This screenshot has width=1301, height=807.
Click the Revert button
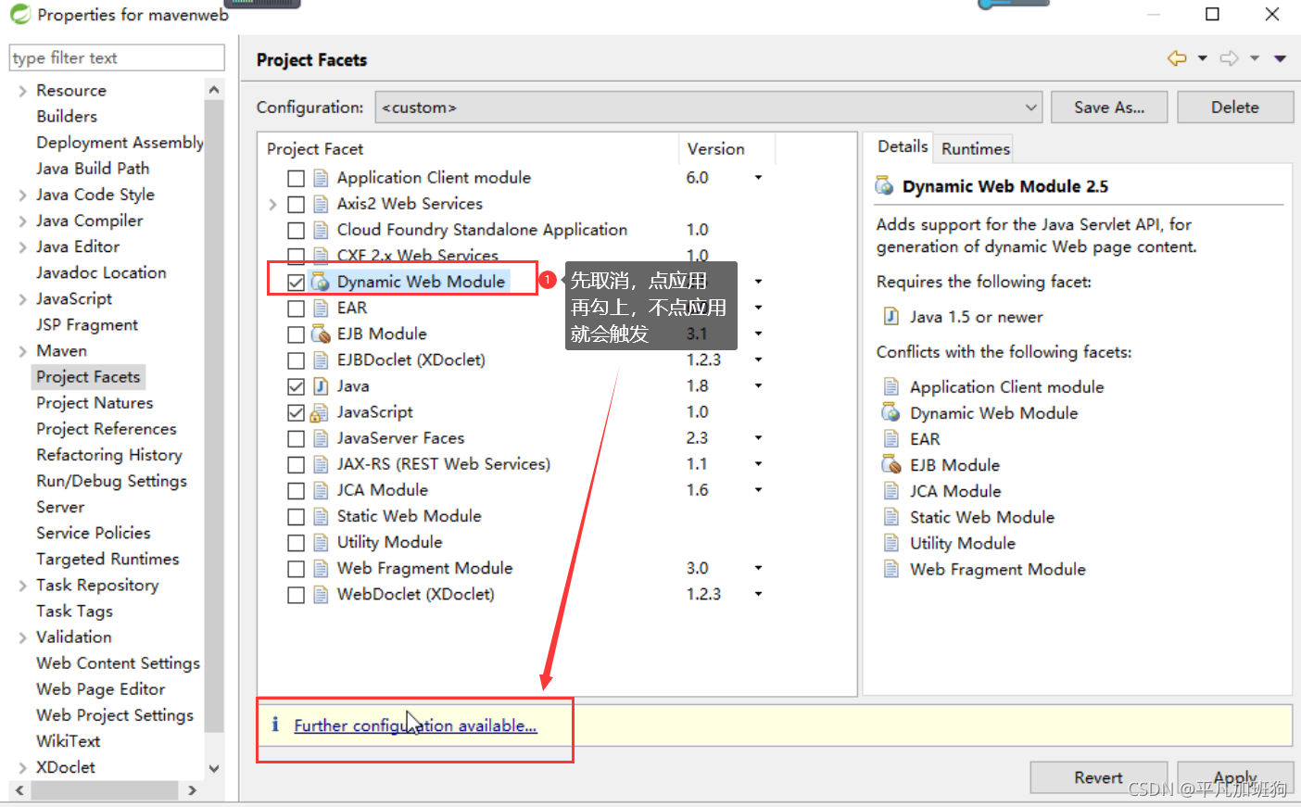[1098, 777]
